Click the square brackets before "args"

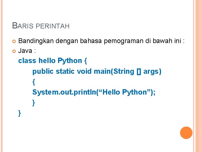click(x=139, y=71)
